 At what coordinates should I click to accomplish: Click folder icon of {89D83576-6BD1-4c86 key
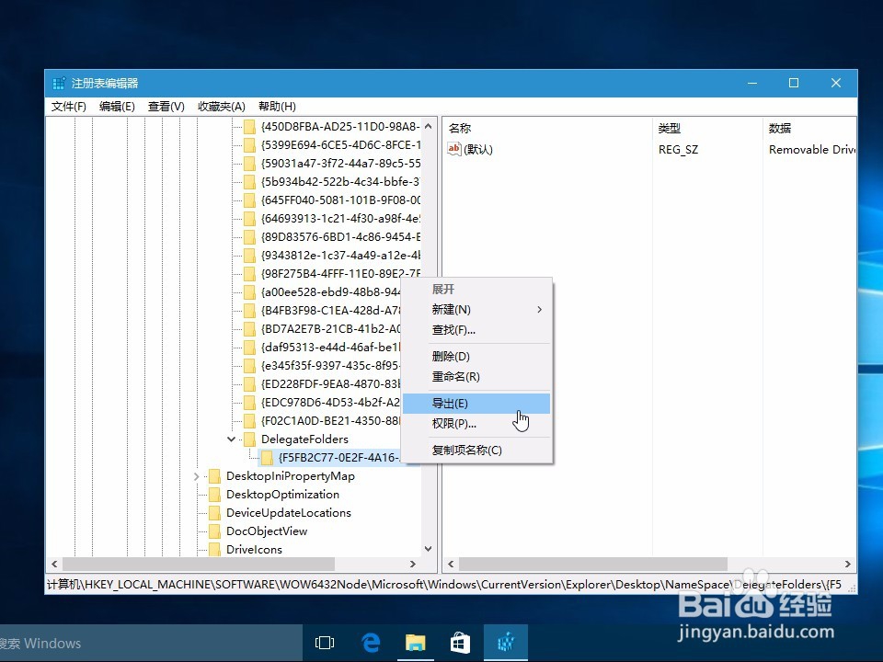(x=249, y=237)
